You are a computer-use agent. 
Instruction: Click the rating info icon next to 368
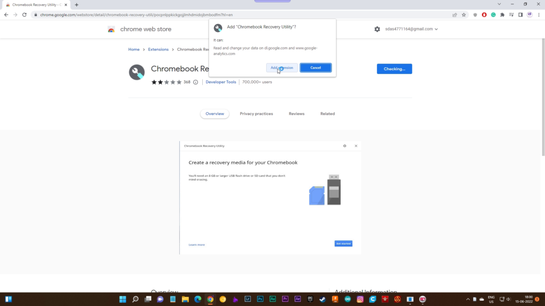[196, 82]
